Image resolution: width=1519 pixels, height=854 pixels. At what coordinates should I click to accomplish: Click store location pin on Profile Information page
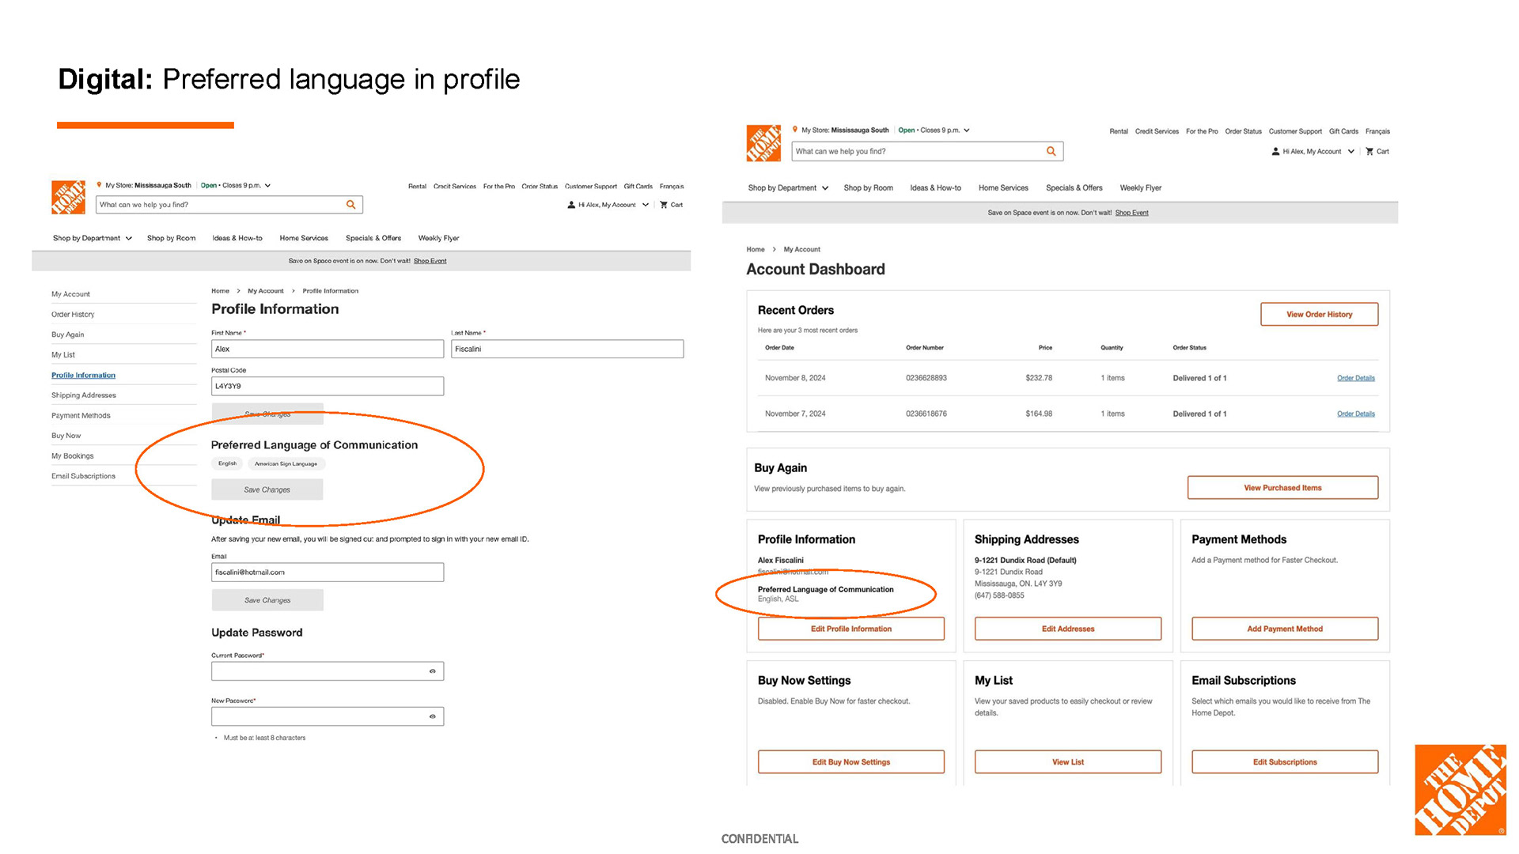click(x=99, y=185)
